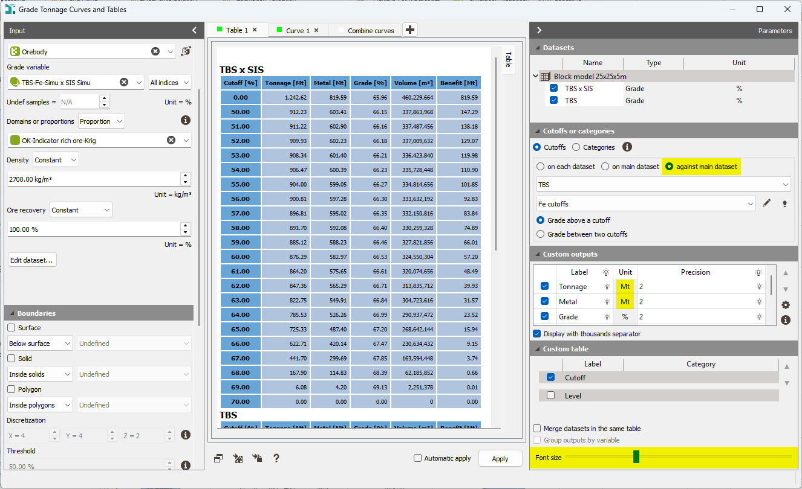The height and width of the screenshot is (489, 802).
Task: Click the copy table to clipboard icon
Action: [x=218, y=458]
